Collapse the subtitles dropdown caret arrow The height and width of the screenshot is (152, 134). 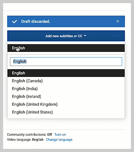(85, 36)
